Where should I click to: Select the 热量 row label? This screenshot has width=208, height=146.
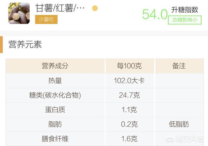(x=55, y=81)
